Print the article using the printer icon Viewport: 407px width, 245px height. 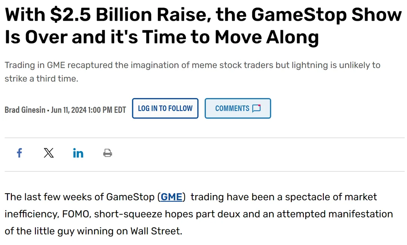tap(107, 153)
